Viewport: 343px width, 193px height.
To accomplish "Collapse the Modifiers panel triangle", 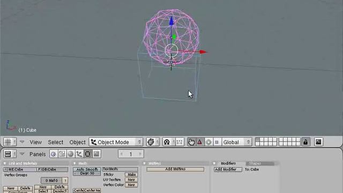I will (214, 164).
